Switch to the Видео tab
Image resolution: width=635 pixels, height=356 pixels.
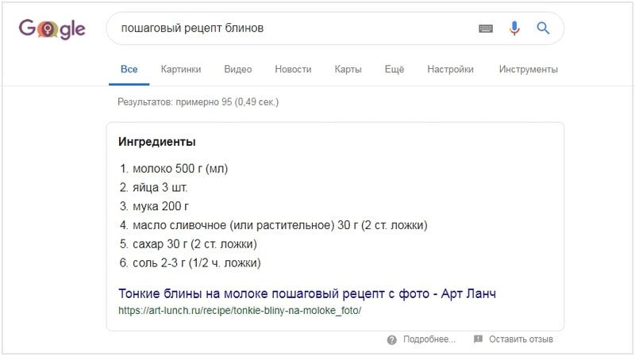[237, 69]
